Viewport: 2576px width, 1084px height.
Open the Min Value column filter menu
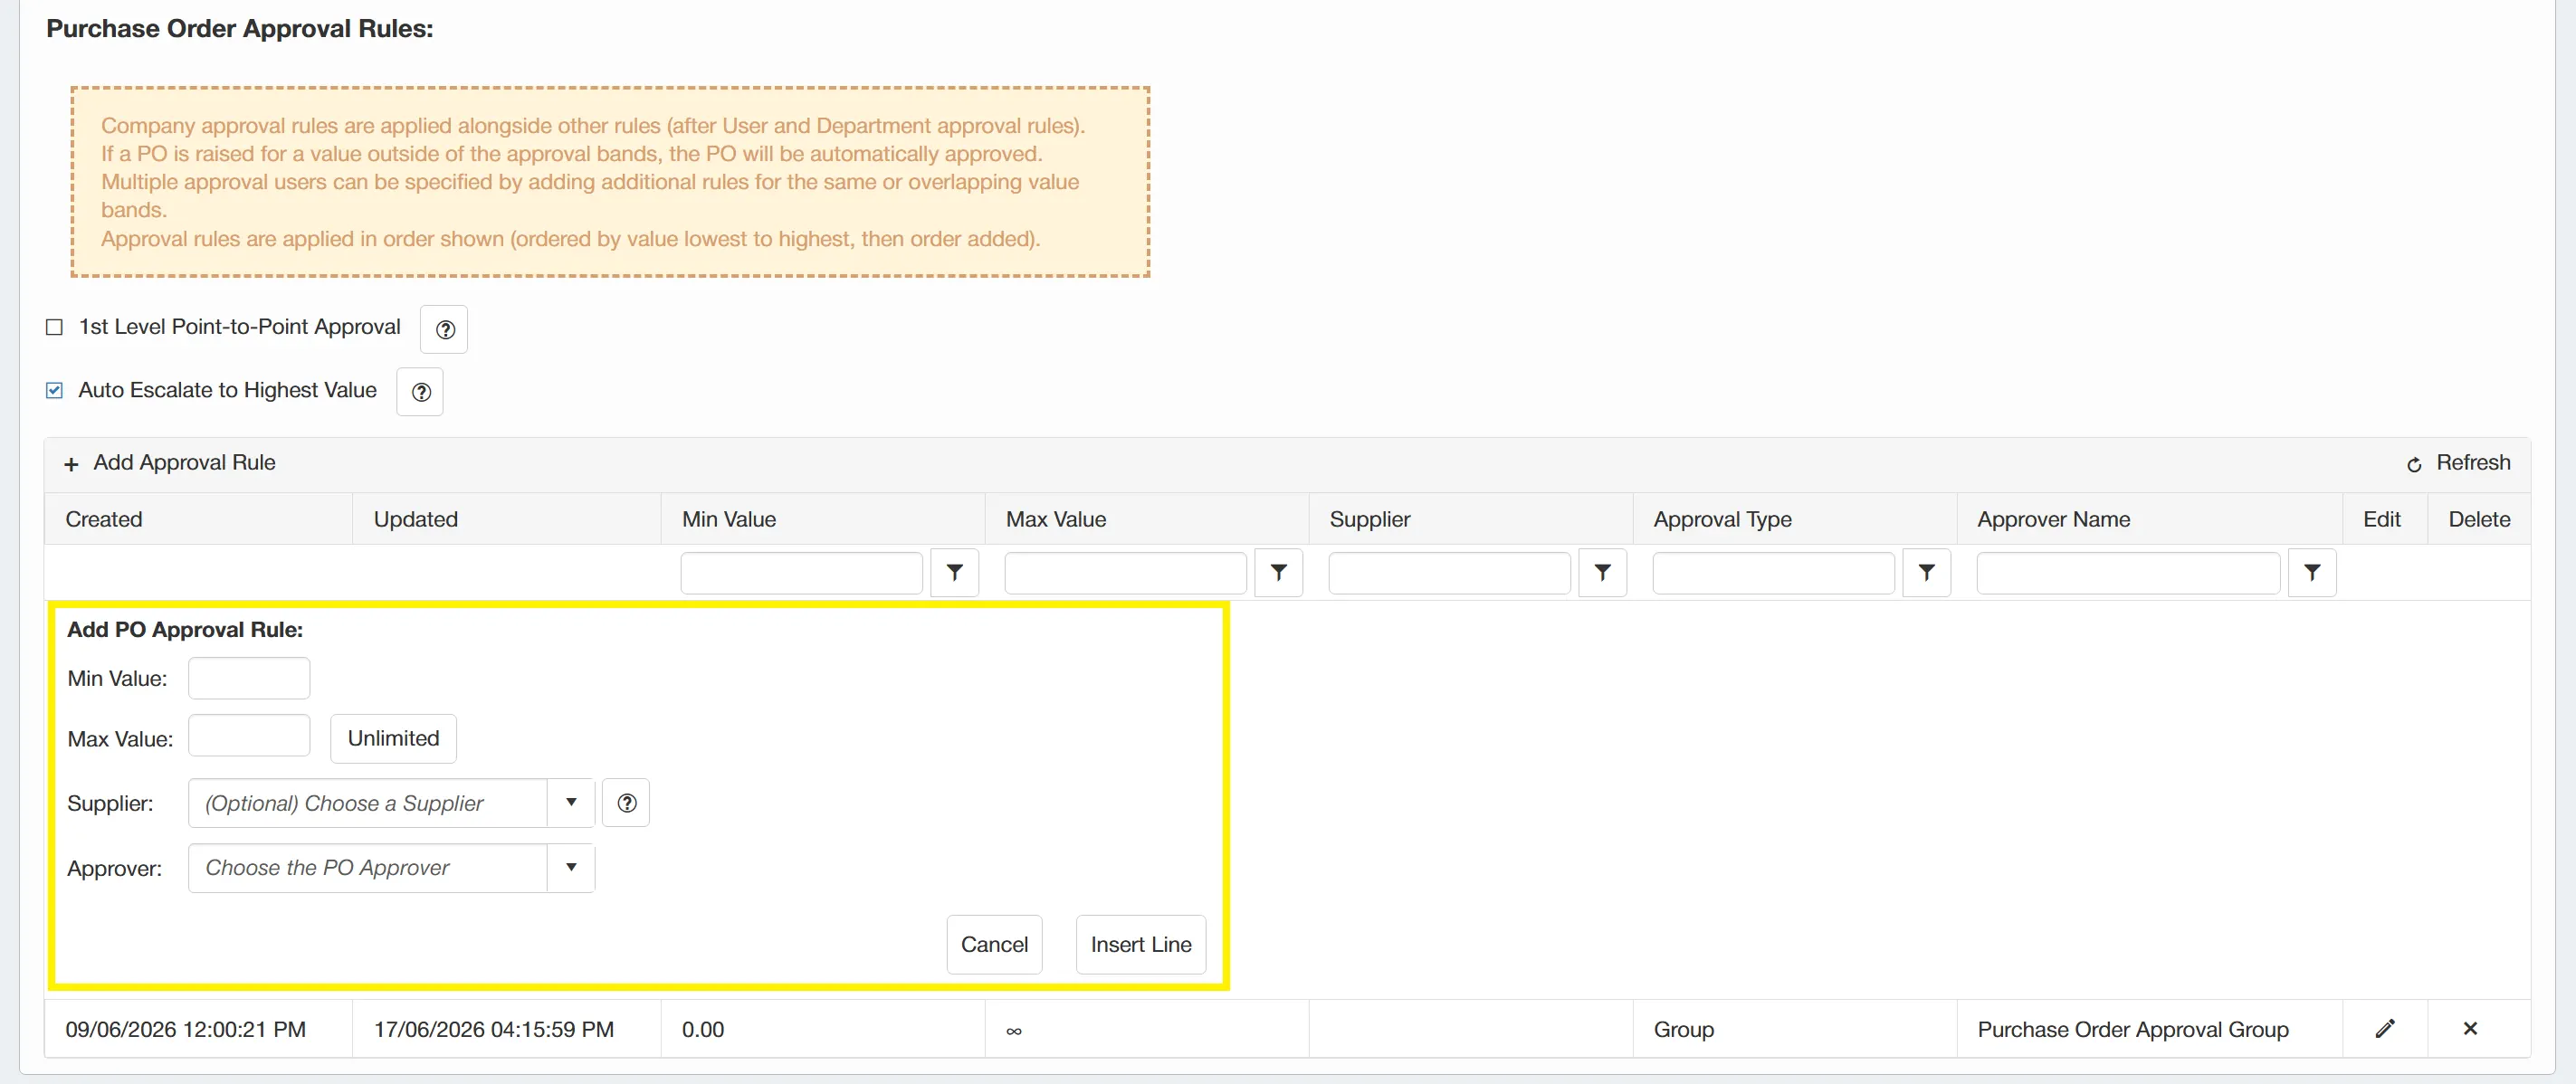[954, 573]
